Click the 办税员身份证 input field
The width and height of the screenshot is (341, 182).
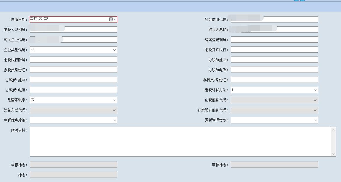pyautogui.click(x=74, y=70)
